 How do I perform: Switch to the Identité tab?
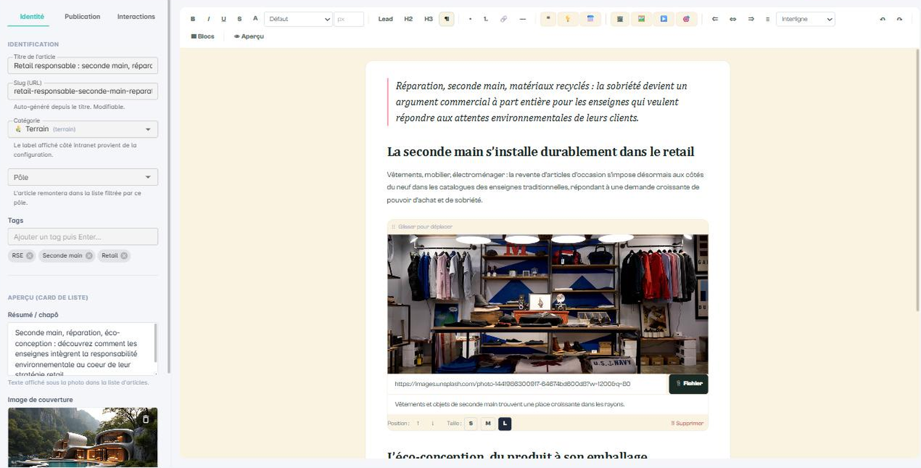coord(32,17)
